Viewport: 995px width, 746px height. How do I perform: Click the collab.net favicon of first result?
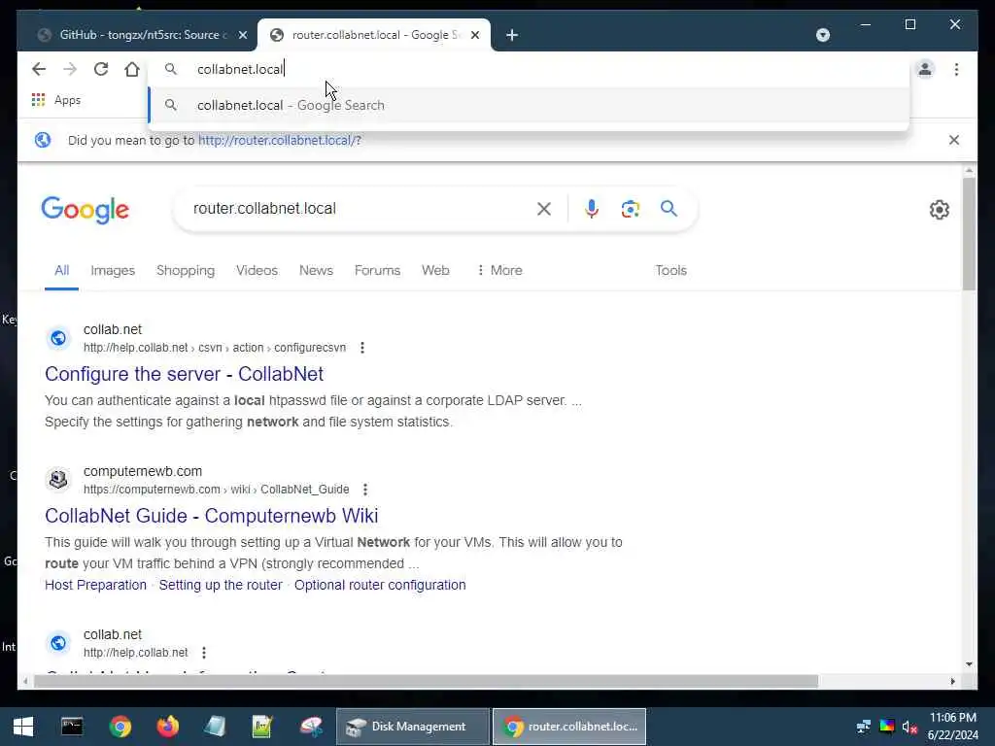click(x=58, y=338)
